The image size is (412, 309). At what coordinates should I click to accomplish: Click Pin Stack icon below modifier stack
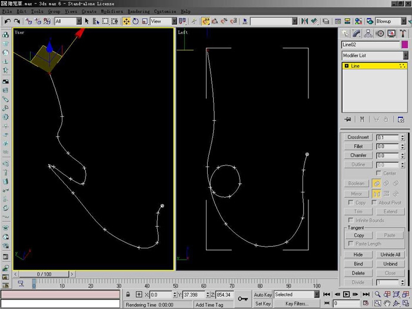tap(348, 119)
